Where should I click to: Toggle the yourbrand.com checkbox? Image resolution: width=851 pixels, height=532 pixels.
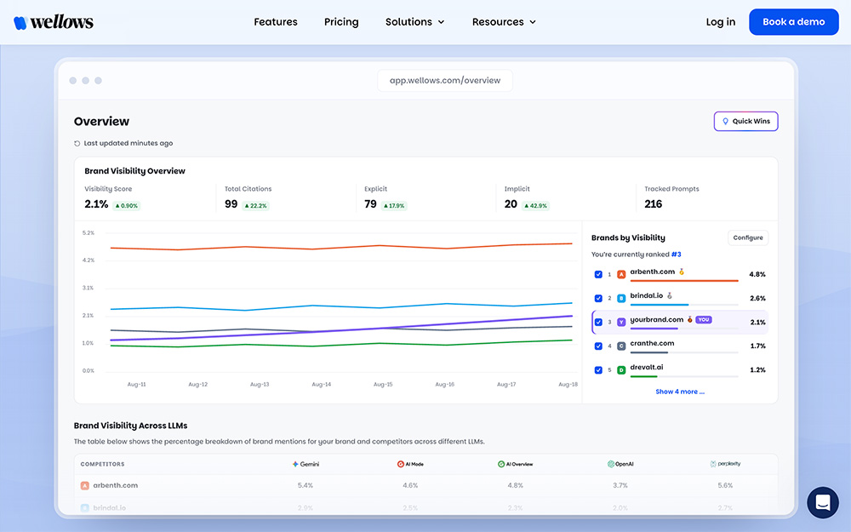(x=598, y=323)
